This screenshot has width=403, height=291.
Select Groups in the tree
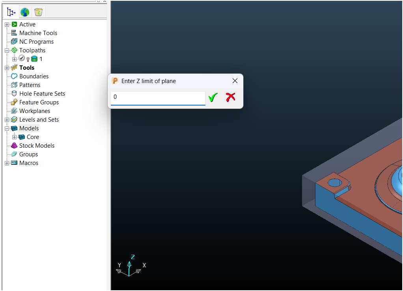point(28,154)
